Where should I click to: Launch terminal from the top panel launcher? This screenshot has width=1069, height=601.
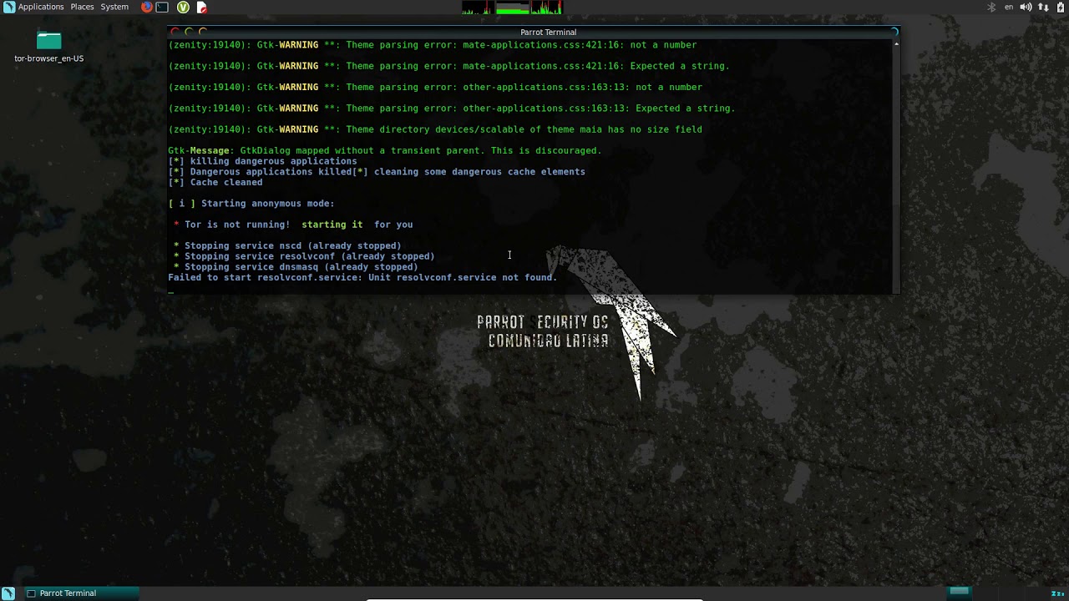point(162,7)
